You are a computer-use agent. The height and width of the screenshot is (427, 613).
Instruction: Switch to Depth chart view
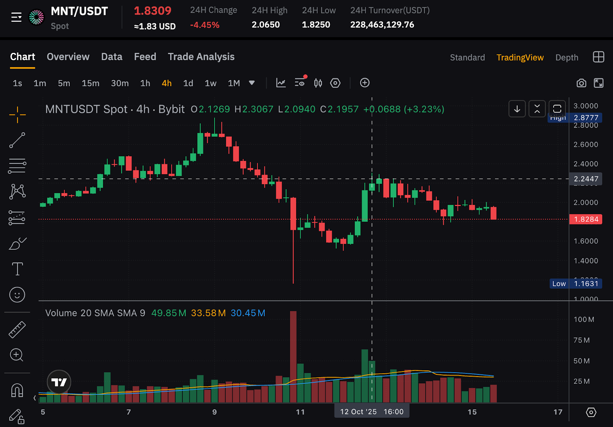coord(567,57)
